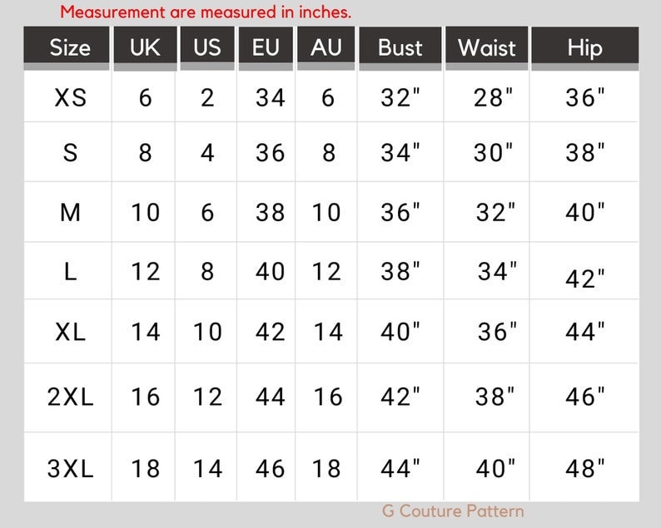Click the Bust column header
The image size is (661, 528).
400,48
